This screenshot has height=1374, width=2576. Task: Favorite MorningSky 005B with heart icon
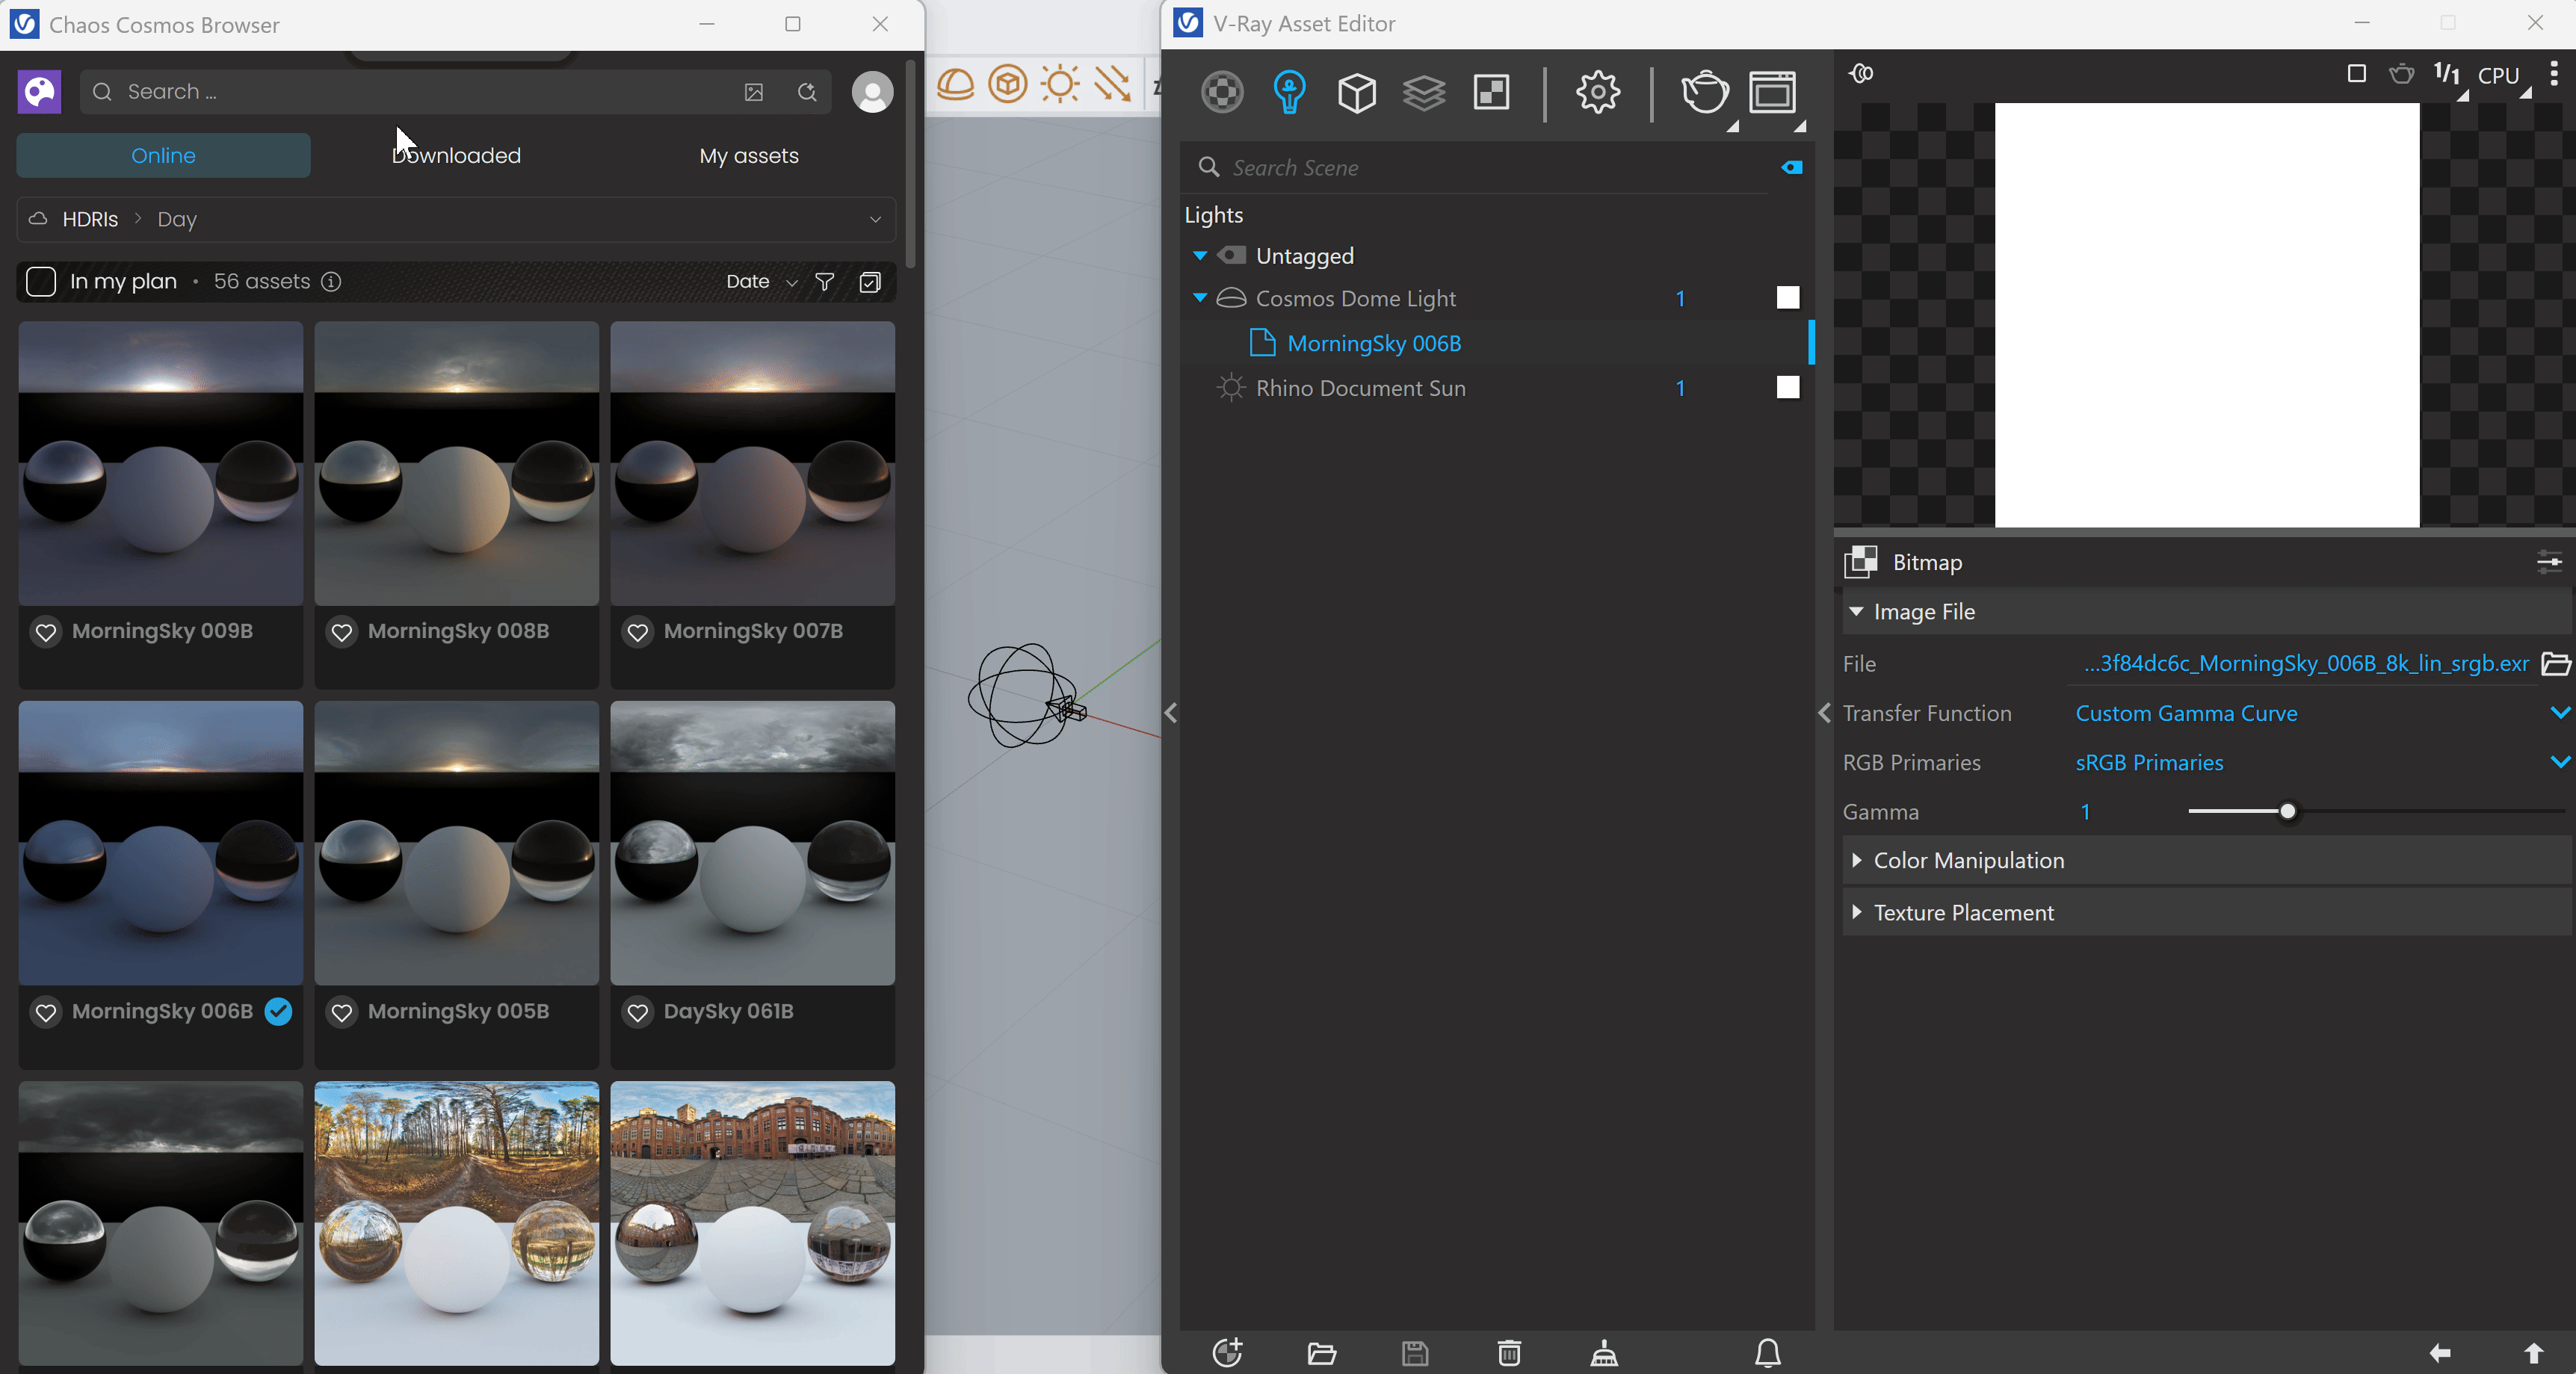[x=341, y=1012]
